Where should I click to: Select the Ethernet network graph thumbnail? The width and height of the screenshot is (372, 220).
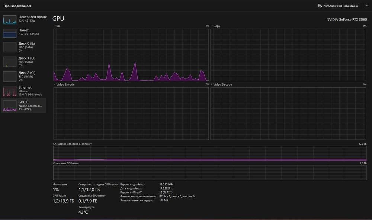10,91
